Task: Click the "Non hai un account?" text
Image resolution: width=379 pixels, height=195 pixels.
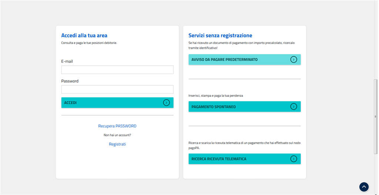Action: pyautogui.click(x=117, y=135)
